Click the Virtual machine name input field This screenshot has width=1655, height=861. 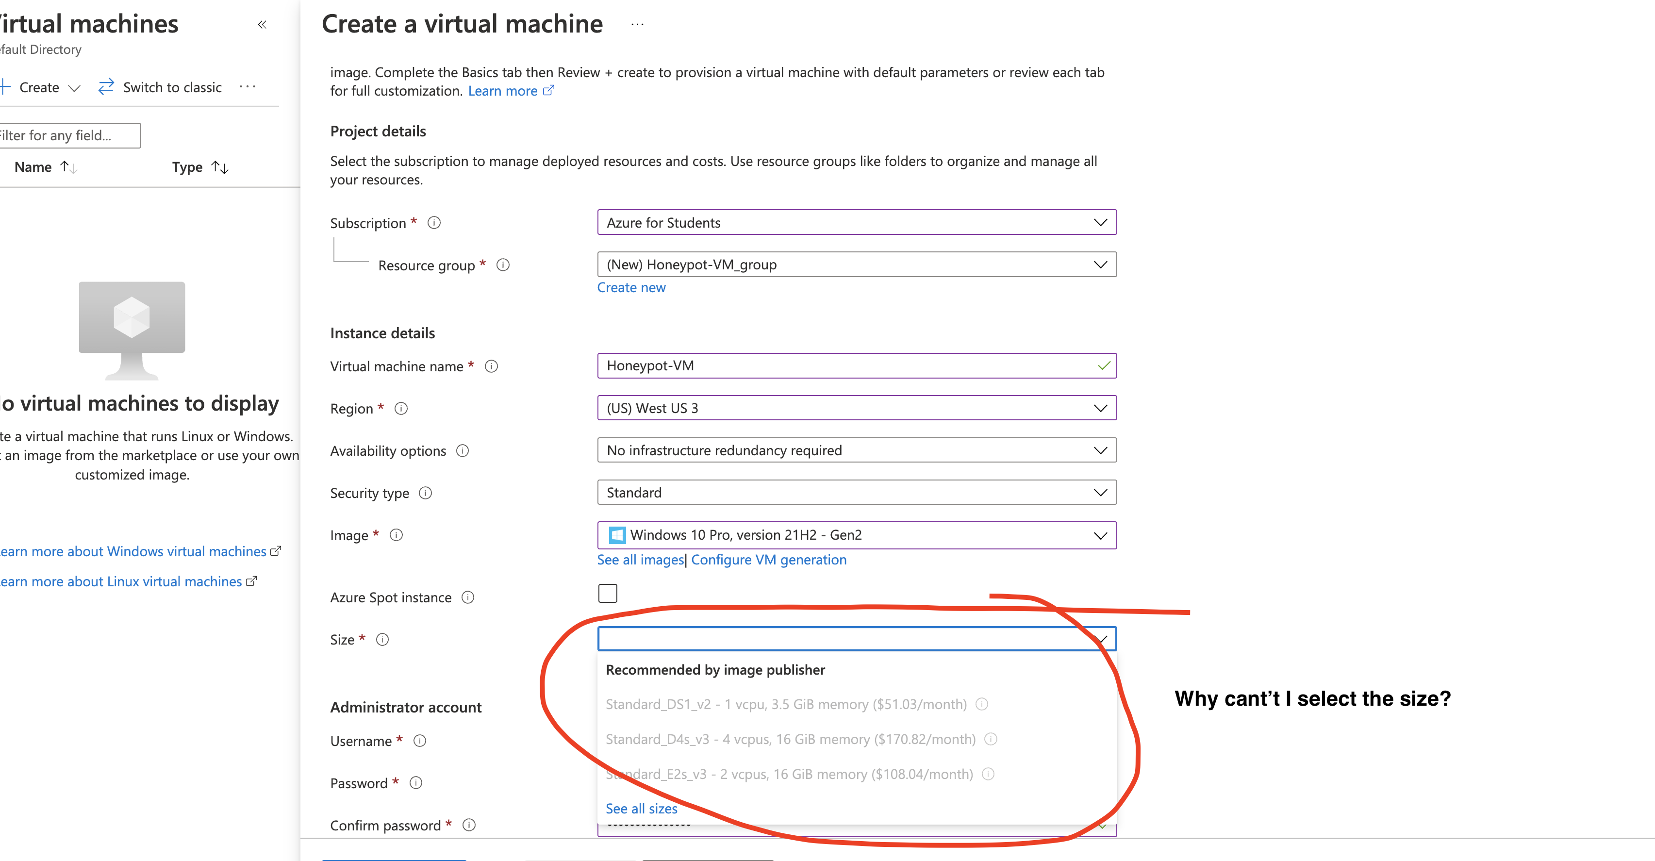click(848, 365)
